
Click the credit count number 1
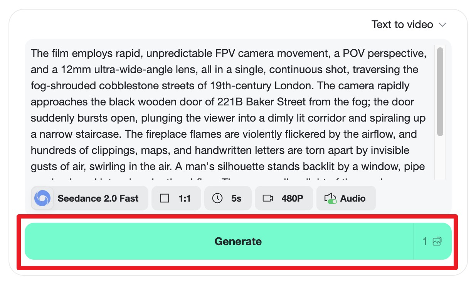[425, 242]
